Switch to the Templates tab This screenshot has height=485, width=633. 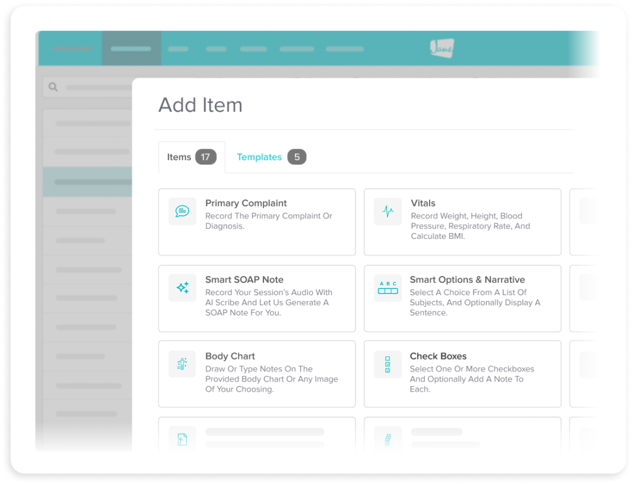(259, 157)
